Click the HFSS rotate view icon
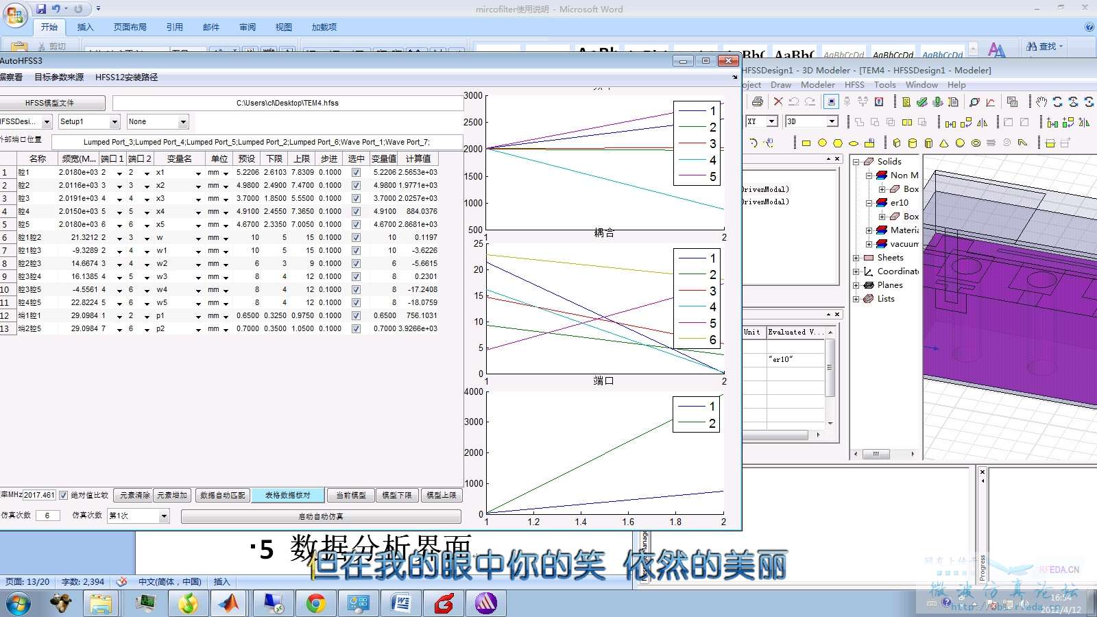Screen dimensions: 1097x617 click(x=1057, y=101)
